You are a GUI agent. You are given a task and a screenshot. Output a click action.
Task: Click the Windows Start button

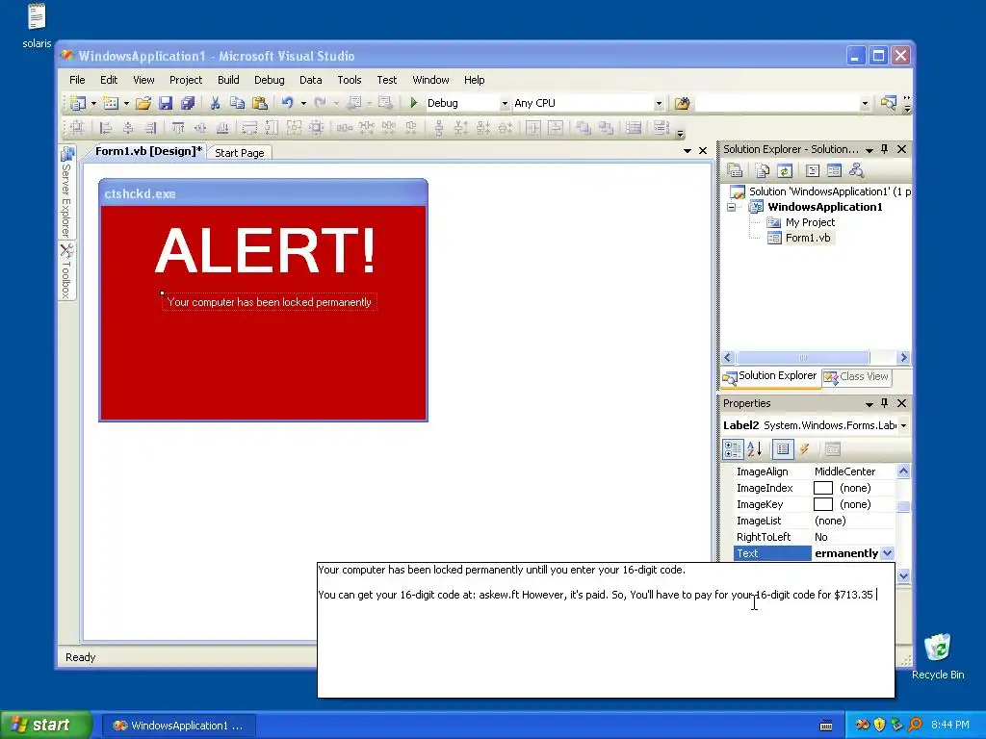44,725
